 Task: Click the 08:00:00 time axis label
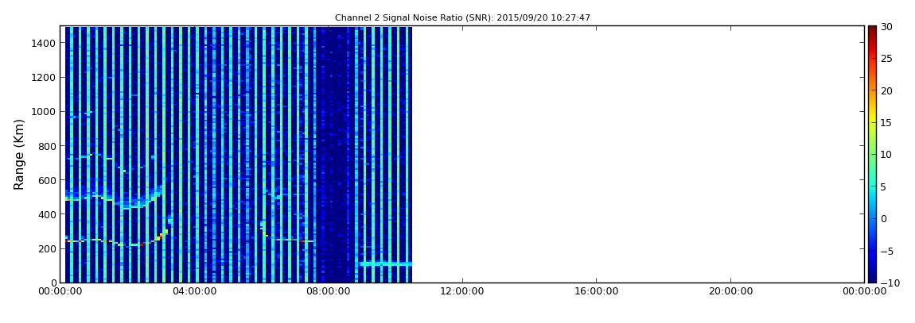coord(327,291)
